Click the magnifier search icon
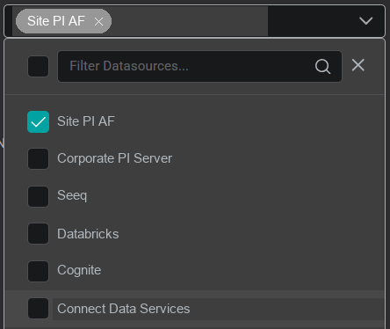This screenshot has height=329, width=390. (x=322, y=66)
